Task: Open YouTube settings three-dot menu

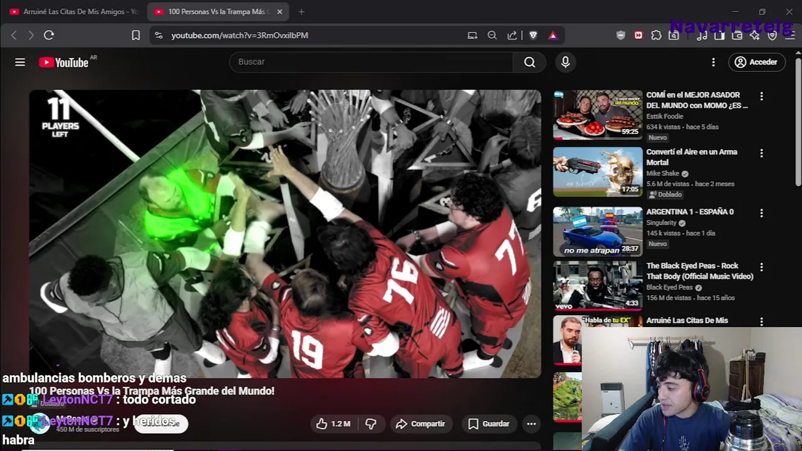Action: pos(713,62)
